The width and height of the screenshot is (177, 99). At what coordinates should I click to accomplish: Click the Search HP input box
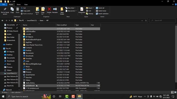point(163,21)
